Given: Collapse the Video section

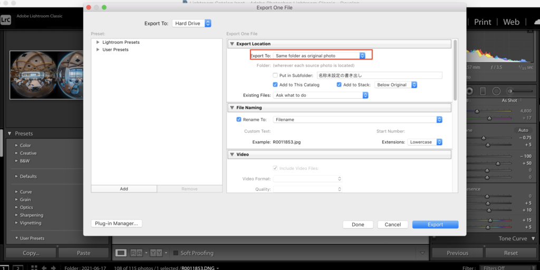Looking at the screenshot, I should tap(232, 155).
